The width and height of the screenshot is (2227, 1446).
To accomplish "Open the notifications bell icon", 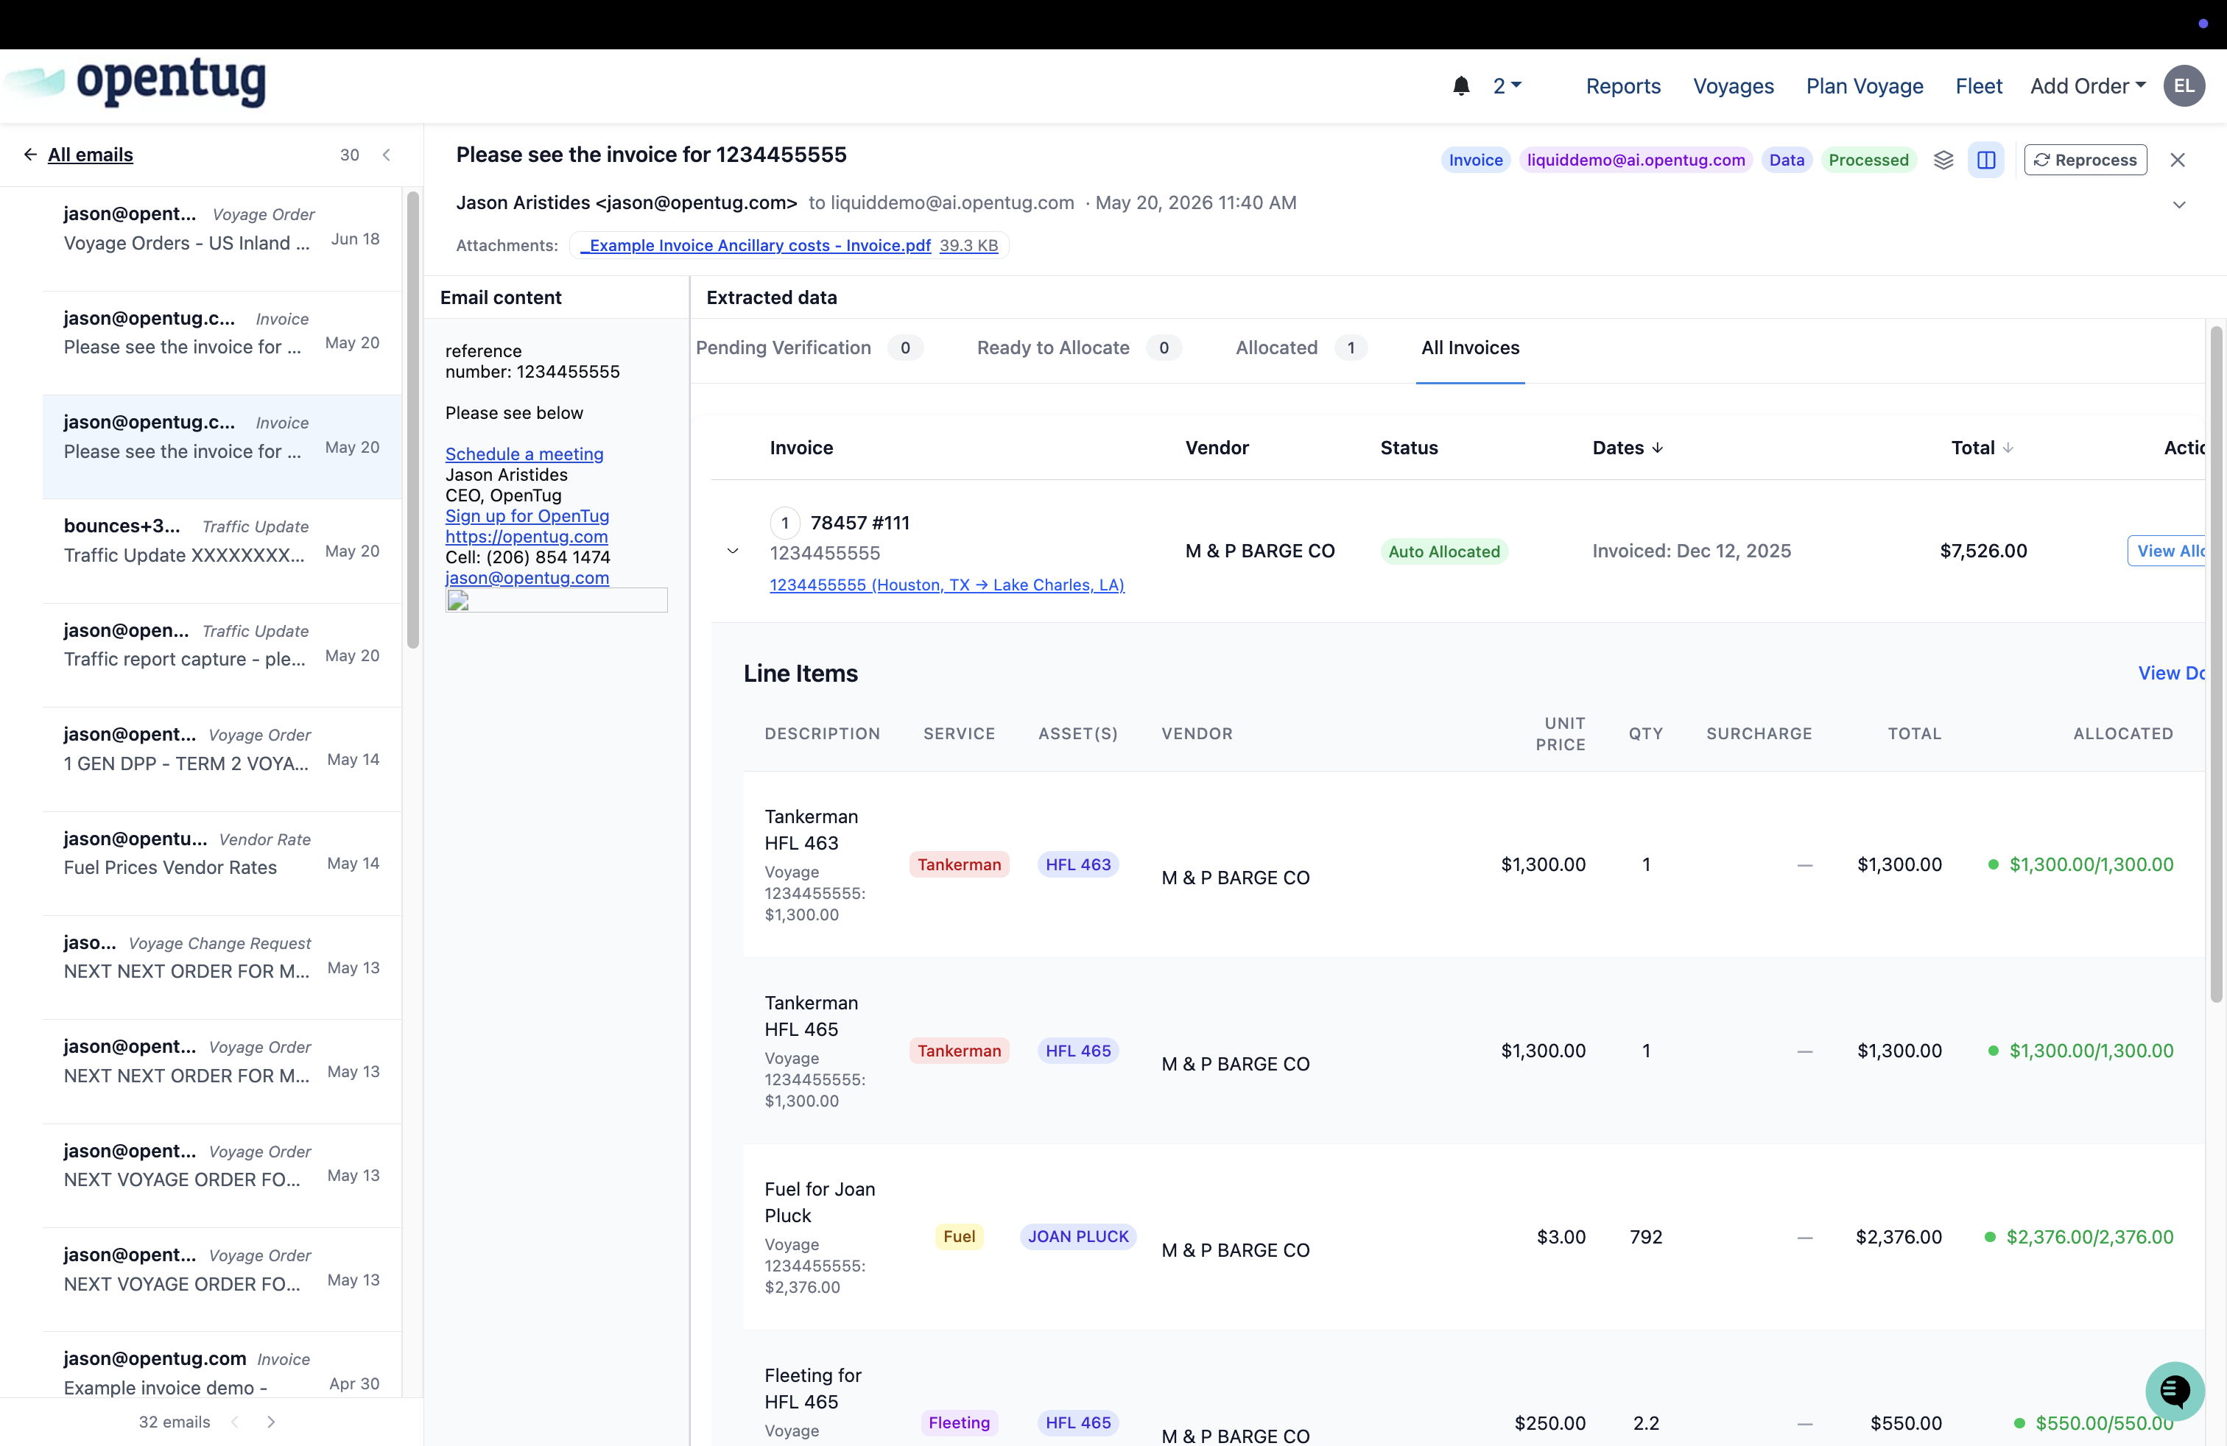I will (1460, 86).
